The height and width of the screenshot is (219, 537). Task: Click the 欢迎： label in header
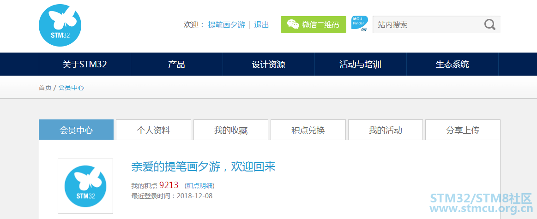194,24
